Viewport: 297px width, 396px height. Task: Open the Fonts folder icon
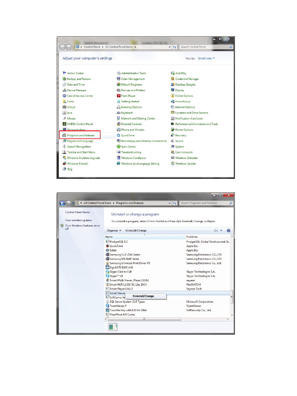click(64, 101)
